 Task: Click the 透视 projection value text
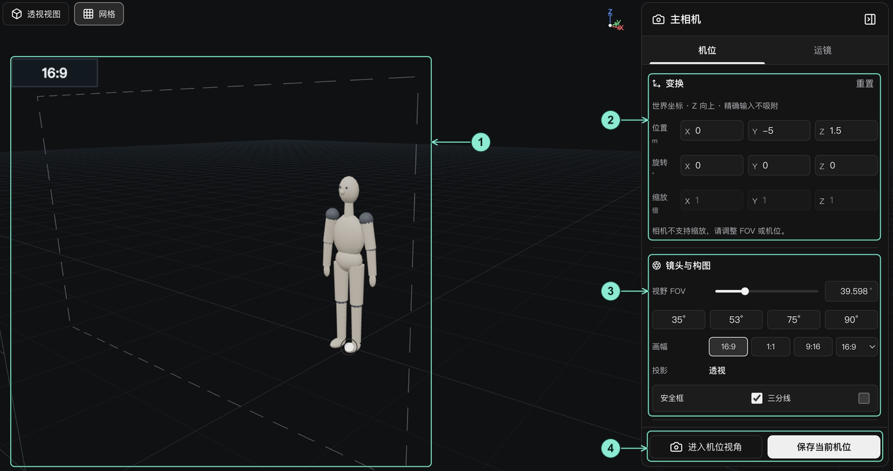click(x=717, y=370)
